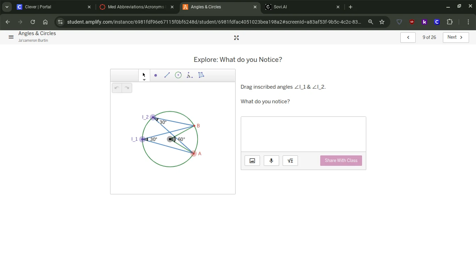Switch to the Clever Portal tab
Image resolution: width=476 pixels, height=267 pixels.
(49, 7)
